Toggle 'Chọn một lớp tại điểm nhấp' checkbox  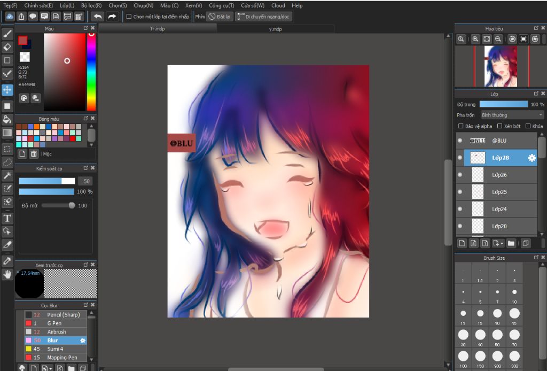tap(129, 17)
